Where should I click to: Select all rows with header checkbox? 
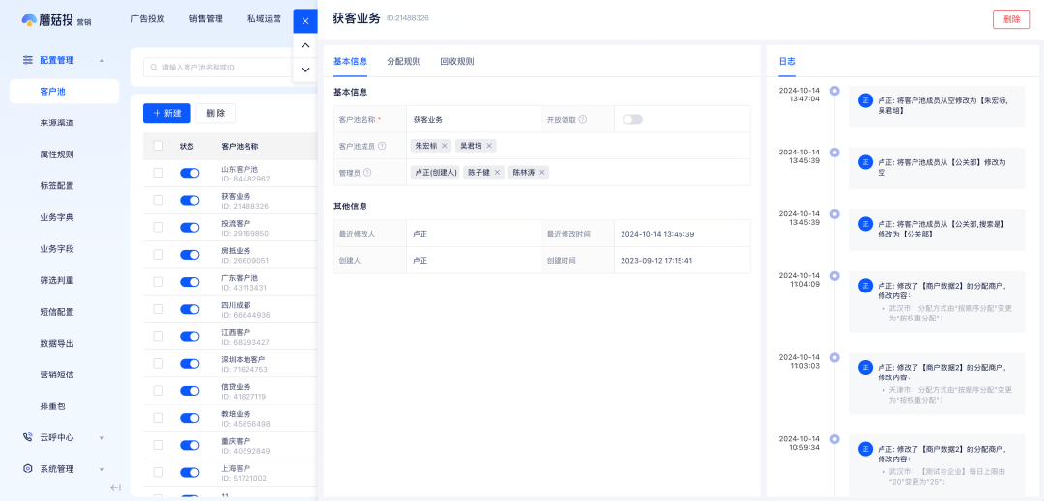159,146
